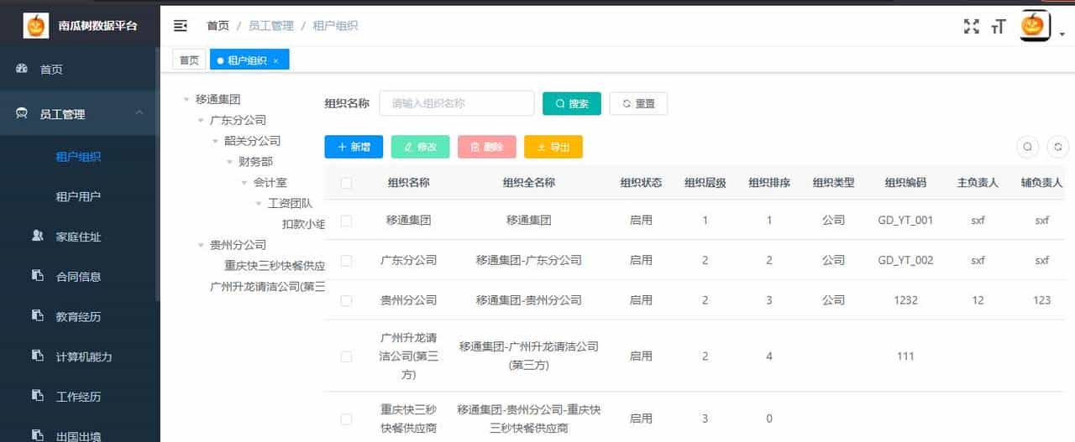1075x442 pixels.
Task: Click the 教育经历 sidebar icon
Action: 37,315
